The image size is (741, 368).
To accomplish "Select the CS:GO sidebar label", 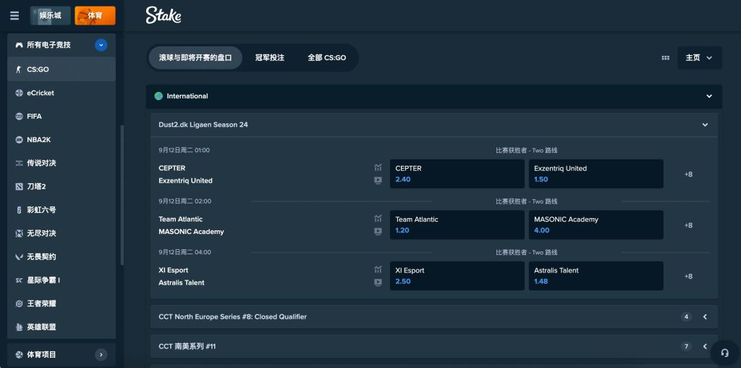I will click(x=38, y=70).
